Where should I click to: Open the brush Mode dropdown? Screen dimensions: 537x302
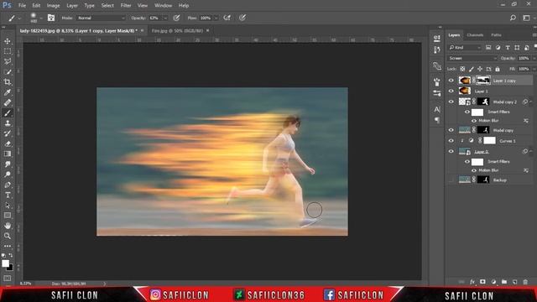point(101,18)
